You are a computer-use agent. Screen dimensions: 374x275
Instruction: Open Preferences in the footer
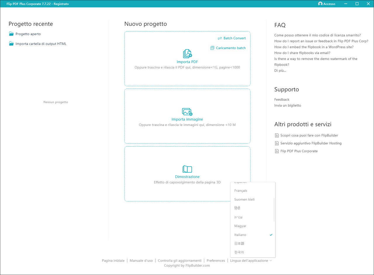pyautogui.click(x=216, y=260)
